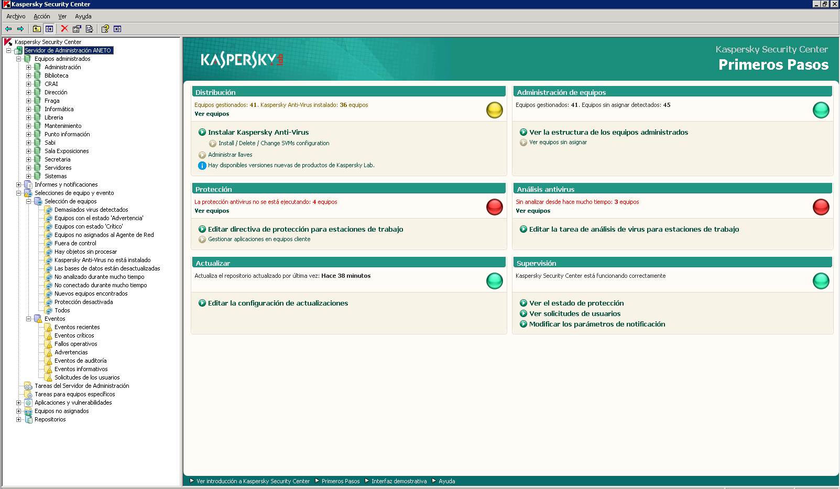The image size is (840, 489).
Task: Open Properties from the toolbar icon
Action: point(77,29)
